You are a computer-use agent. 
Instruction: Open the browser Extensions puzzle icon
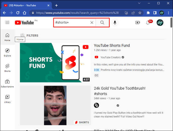coord(148,13)
